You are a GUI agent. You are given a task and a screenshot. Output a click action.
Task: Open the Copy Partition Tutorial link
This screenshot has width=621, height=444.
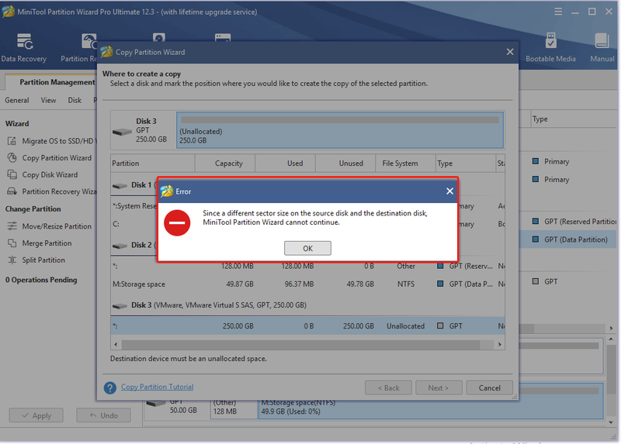click(x=158, y=387)
